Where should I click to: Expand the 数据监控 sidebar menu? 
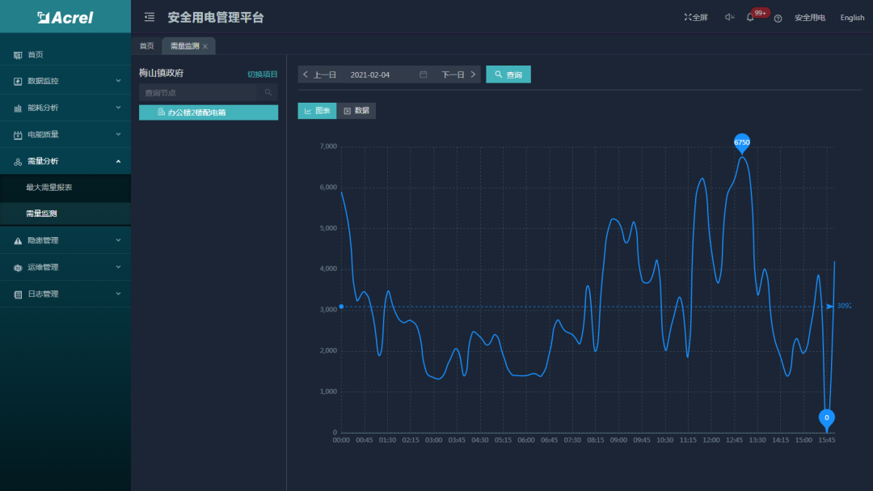tap(65, 81)
